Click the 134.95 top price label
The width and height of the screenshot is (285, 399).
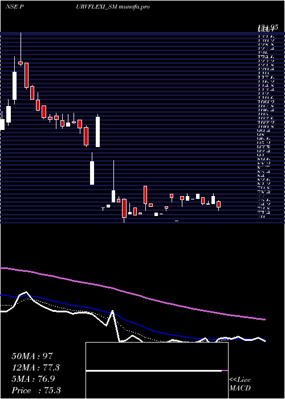267,27
